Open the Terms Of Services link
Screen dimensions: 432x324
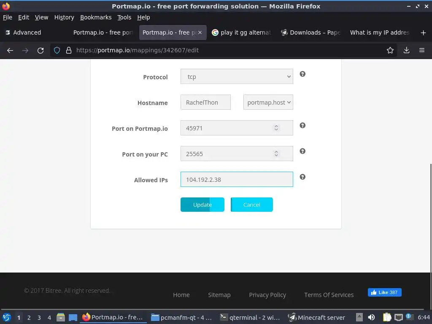tap(329, 295)
